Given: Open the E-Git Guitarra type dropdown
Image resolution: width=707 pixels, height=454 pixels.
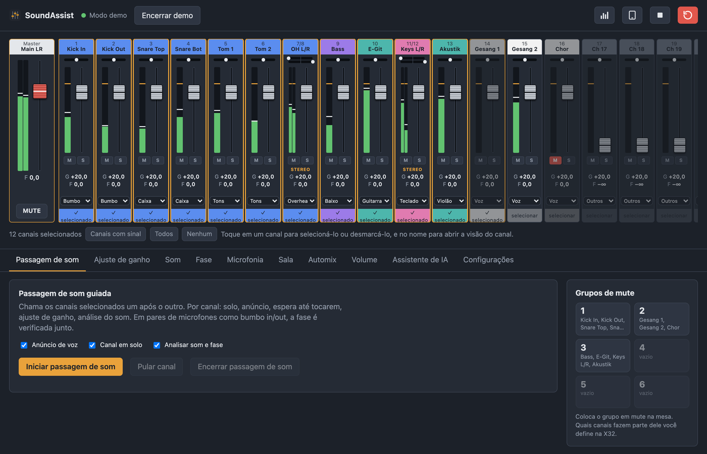Looking at the screenshot, I should click(375, 201).
